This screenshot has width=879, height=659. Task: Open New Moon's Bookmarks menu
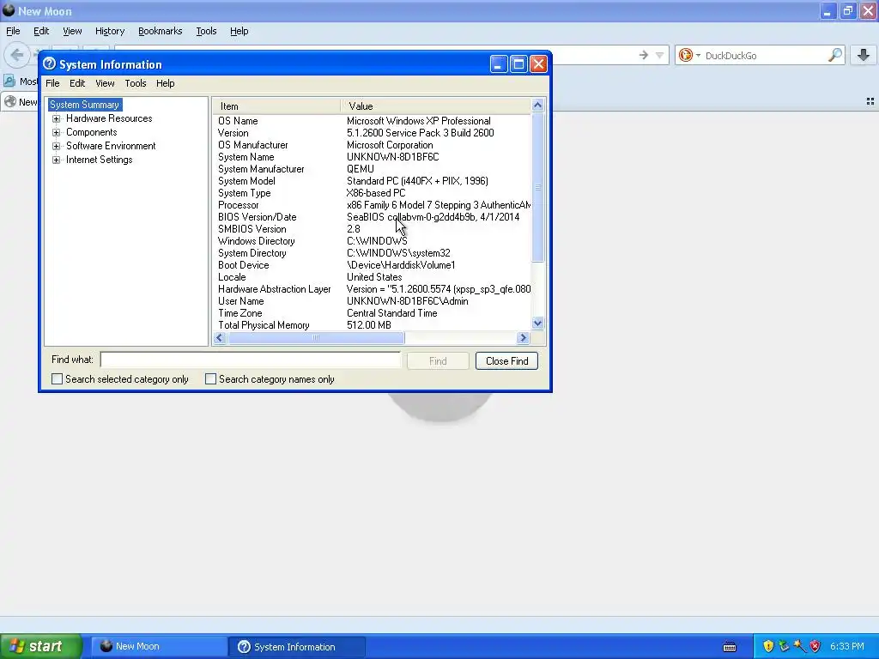point(161,32)
